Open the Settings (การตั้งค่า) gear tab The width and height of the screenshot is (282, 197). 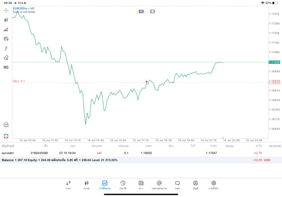tap(214, 185)
